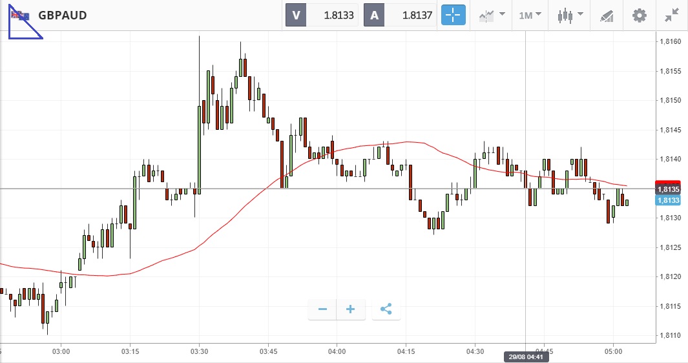Zoom out the chart with minus button
The width and height of the screenshot is (688, 363).
(322, 309)
